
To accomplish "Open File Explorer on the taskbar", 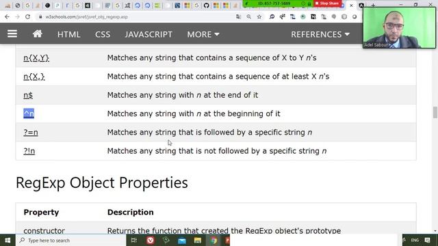I will [x=198, y=241].
